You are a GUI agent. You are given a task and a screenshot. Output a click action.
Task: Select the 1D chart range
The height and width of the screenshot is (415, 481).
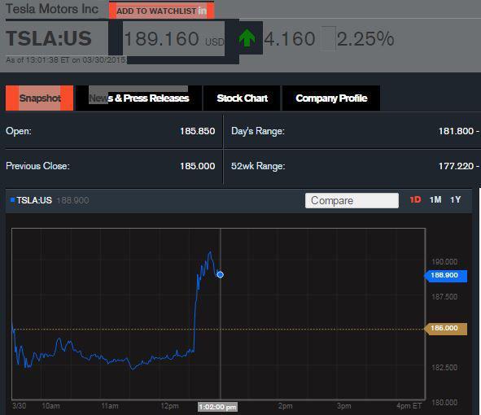[x=415, y=200]
